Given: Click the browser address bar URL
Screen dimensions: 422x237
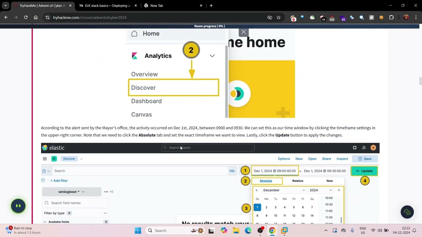Looking at the screenshot, I should pyautogui.click(x=90, y=17).
